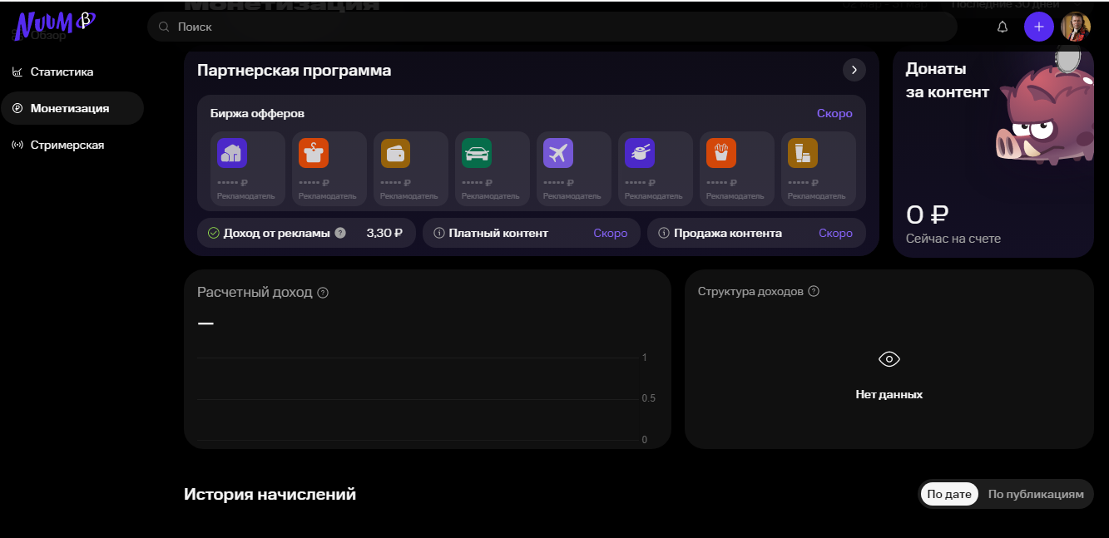Select the orange fries offer card
Screen dimensions: 1109x538
tap(721, 152)
